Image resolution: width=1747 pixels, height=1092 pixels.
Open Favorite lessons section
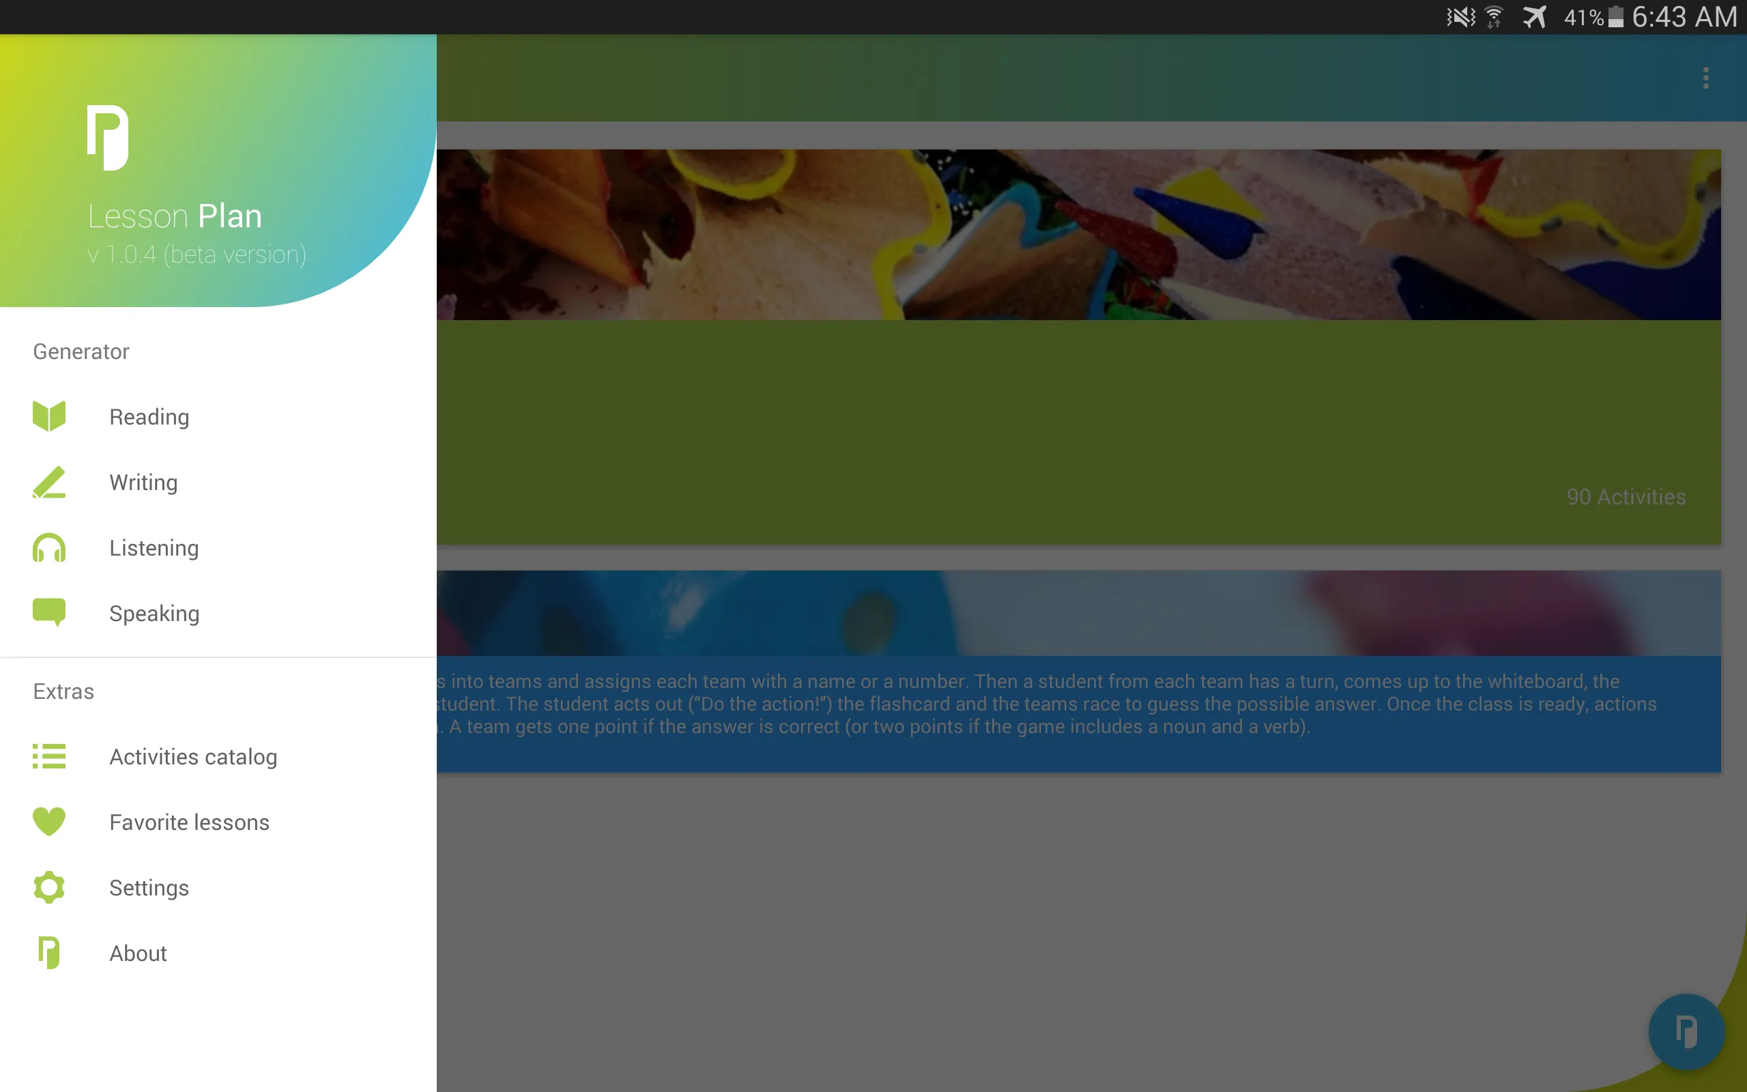click(188, 822)
